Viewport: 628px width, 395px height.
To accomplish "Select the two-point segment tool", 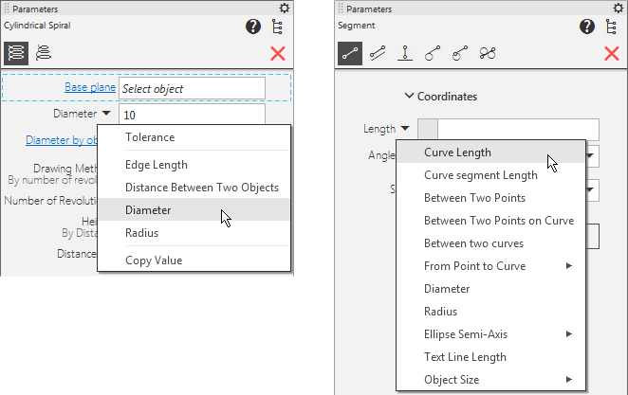I will click(350, 53).
